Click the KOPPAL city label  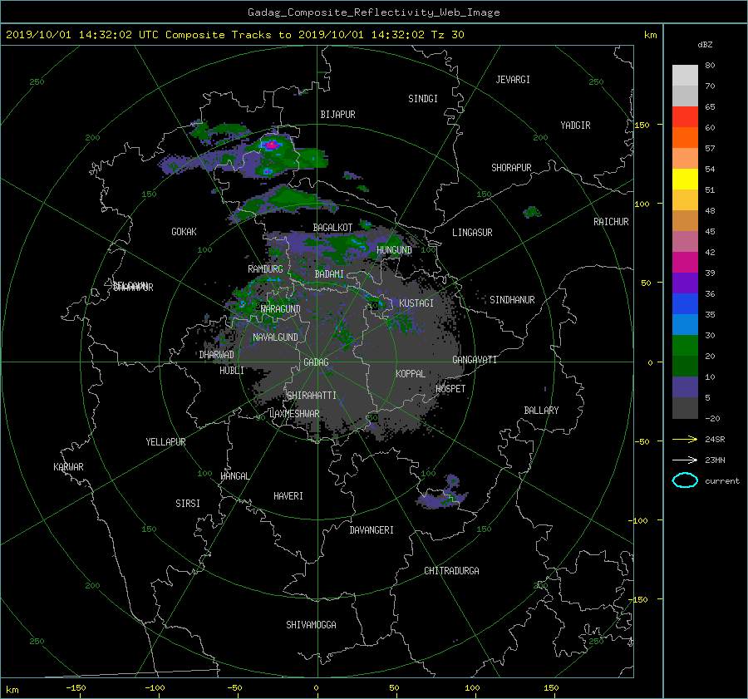[x=411, y=373]
